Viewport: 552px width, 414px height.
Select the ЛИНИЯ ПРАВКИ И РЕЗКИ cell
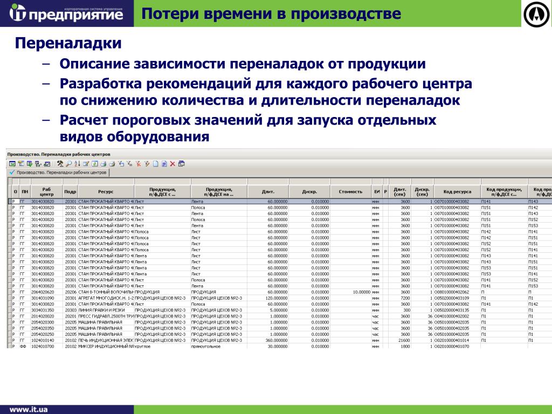pos(106,310)
